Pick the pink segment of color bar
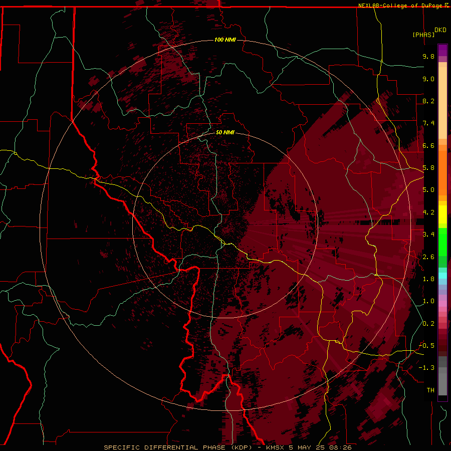 (442, 304)
